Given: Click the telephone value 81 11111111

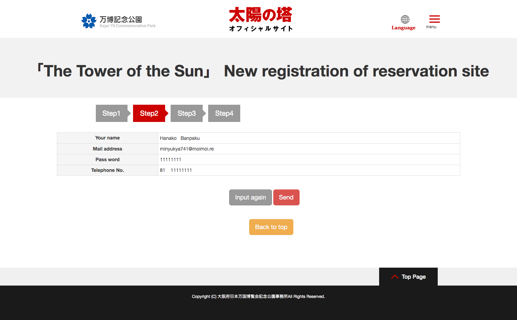Looking at the screenshot, I should click(176, 170).
